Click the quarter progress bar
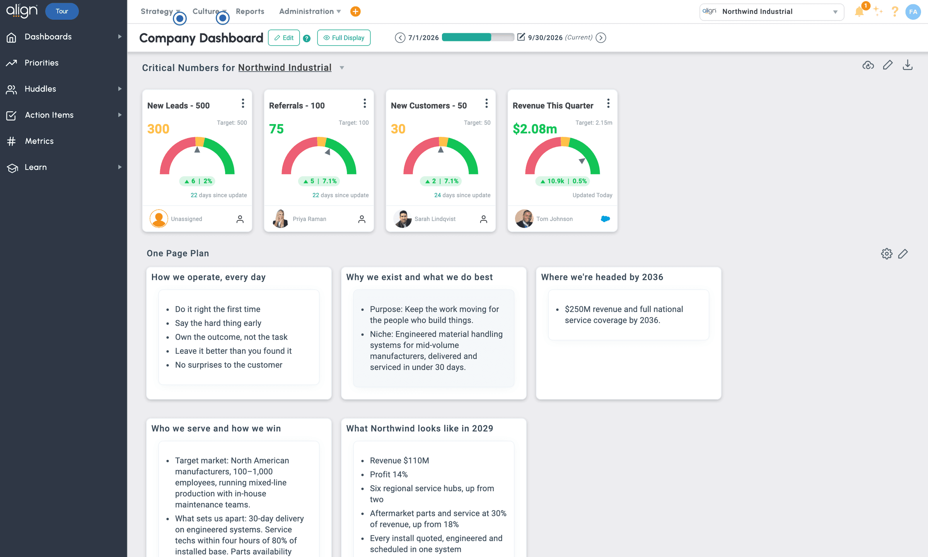Screen dimensions: 928x557 (478, 37)
